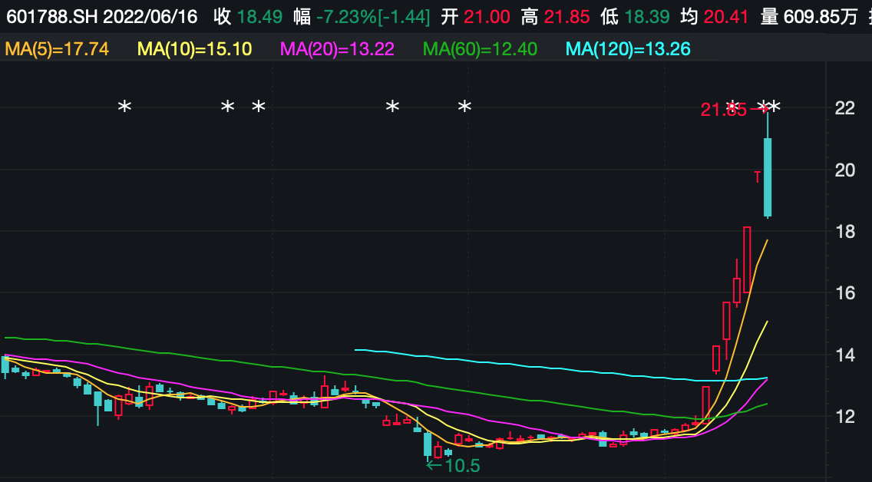Click the stock code 601788.SH

52,17
